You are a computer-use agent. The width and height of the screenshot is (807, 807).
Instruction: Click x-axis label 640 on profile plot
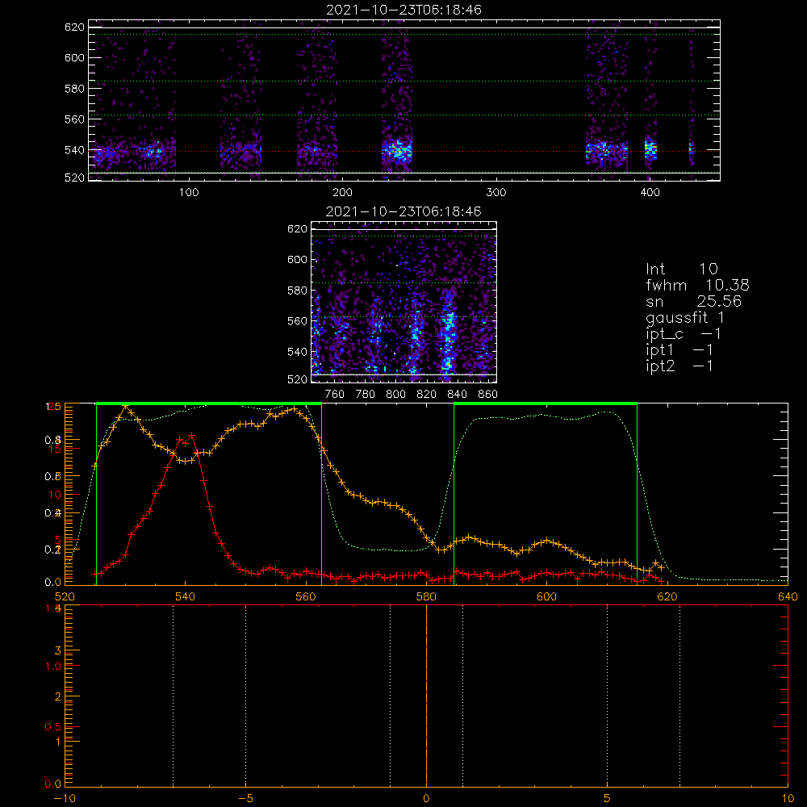click(788, 597)
